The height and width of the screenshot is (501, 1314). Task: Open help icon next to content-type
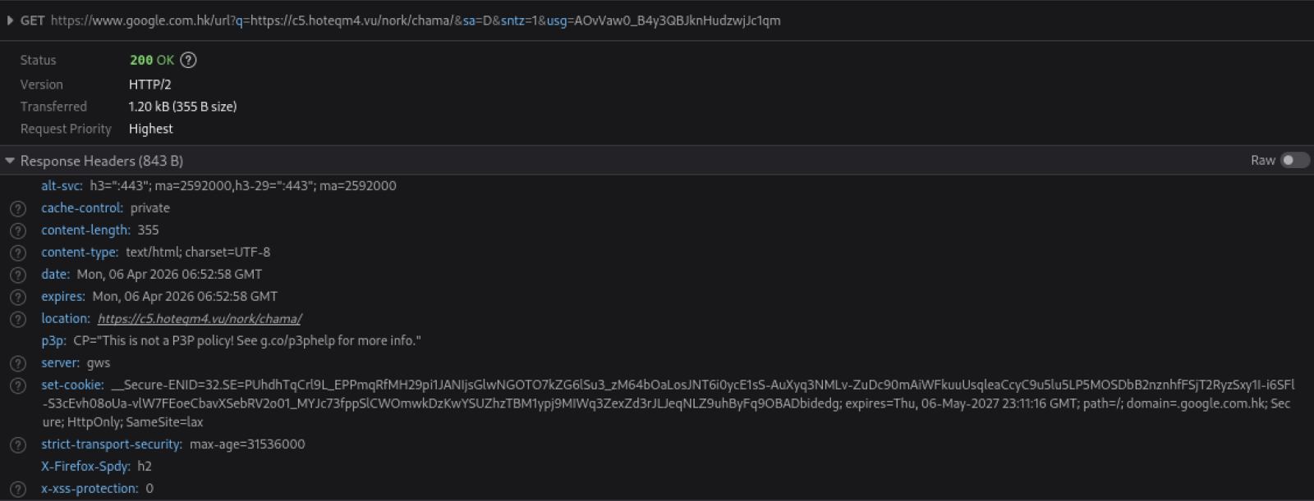tap(18, 253)
